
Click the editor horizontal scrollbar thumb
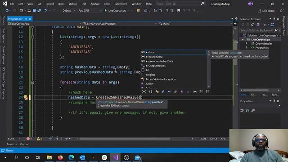coord(125,139)
